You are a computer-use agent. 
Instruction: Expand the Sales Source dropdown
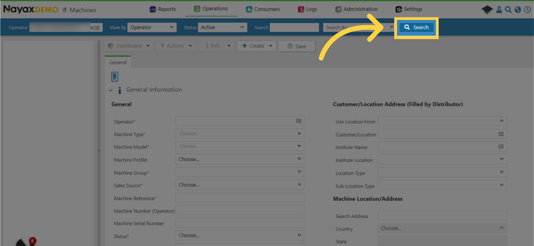pos(240,185)
